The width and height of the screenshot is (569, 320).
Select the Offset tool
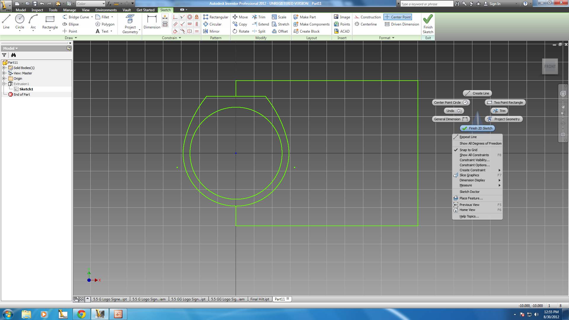tap(280, 31)
